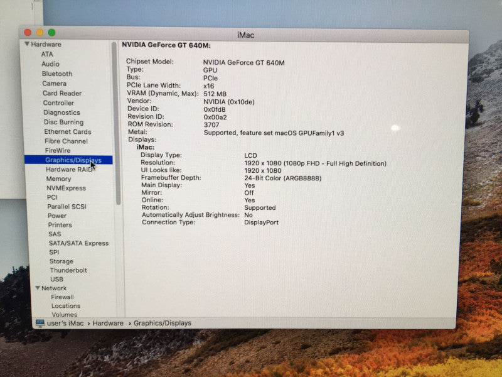Click Revision ID value 0x00a2
502x377 pixels.
tap(215, 117)
